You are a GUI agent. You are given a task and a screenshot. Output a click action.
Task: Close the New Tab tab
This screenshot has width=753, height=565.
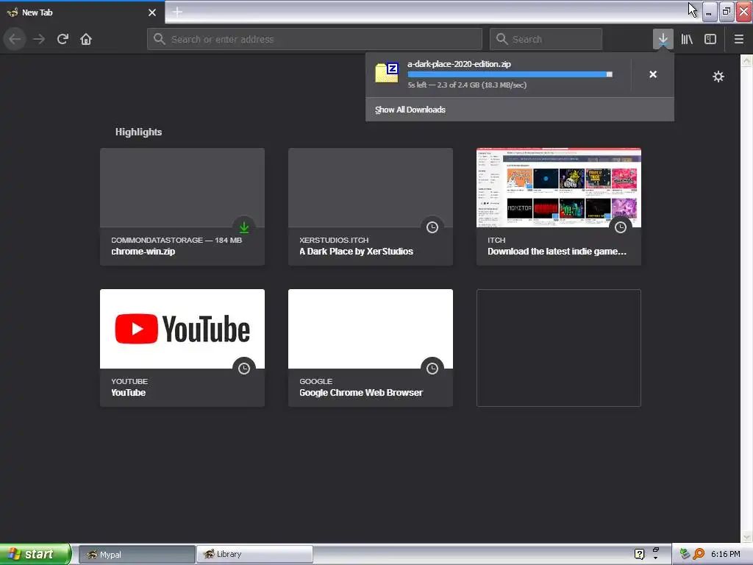pos(152,13)
